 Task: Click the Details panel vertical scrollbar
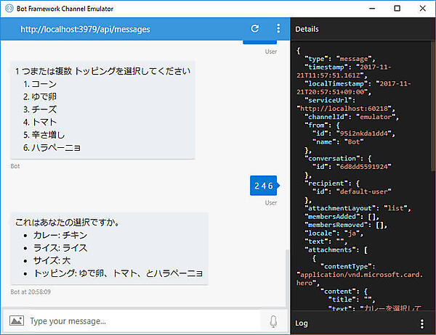[433, 109]
